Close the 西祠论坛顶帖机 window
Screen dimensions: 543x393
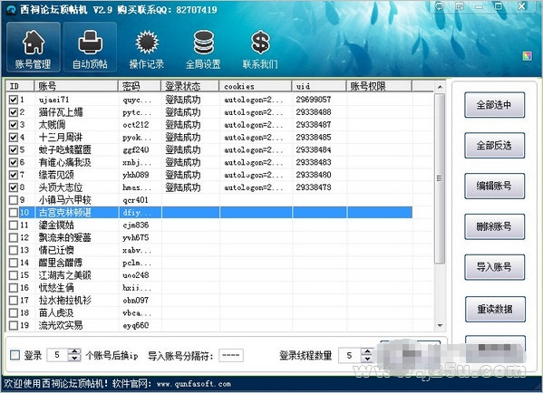pos(522,5)
